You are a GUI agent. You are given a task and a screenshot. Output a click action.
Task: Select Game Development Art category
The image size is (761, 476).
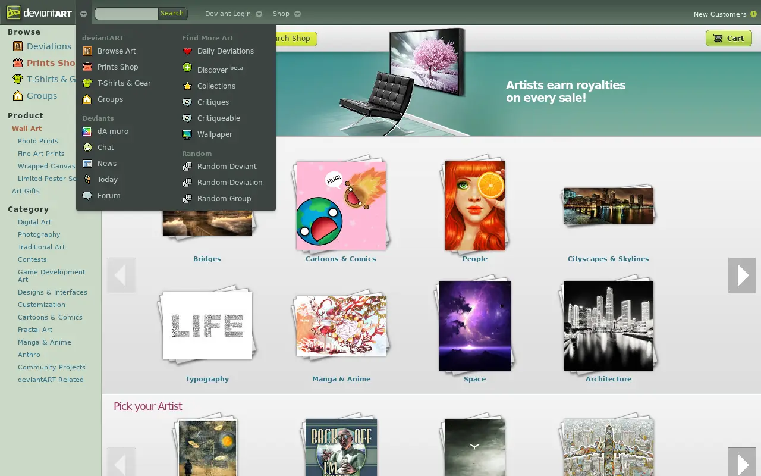pyautogui.click(x=52, y=275)
